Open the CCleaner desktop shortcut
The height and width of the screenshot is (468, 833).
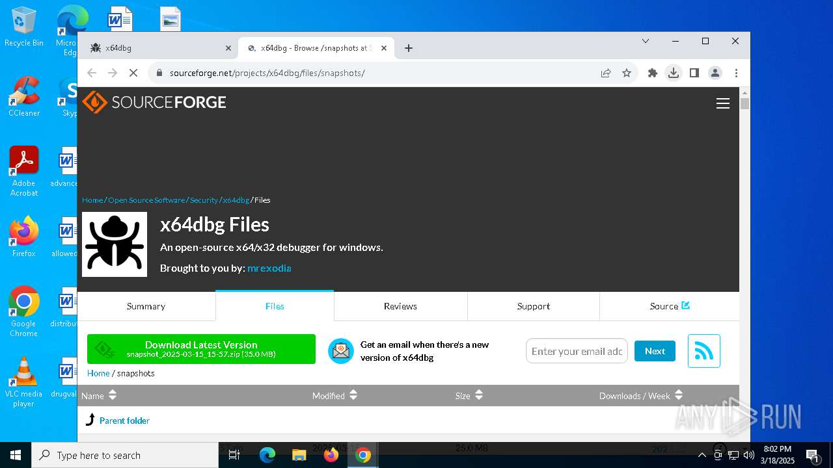point(24,97)
